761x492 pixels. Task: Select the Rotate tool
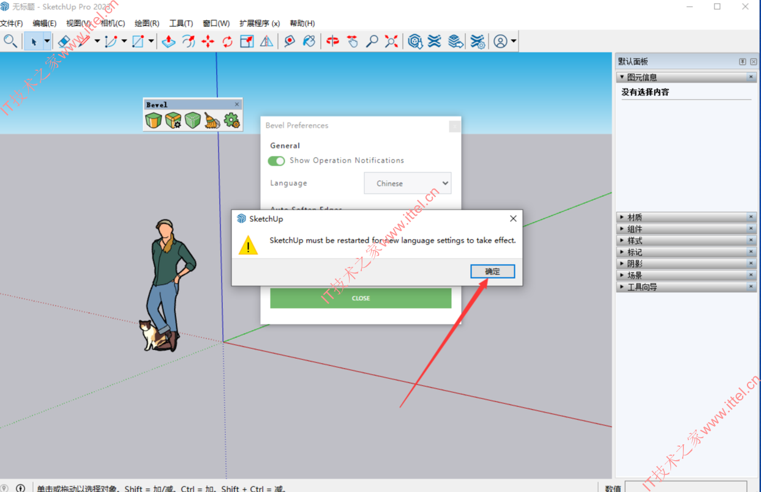click(228, 41)
